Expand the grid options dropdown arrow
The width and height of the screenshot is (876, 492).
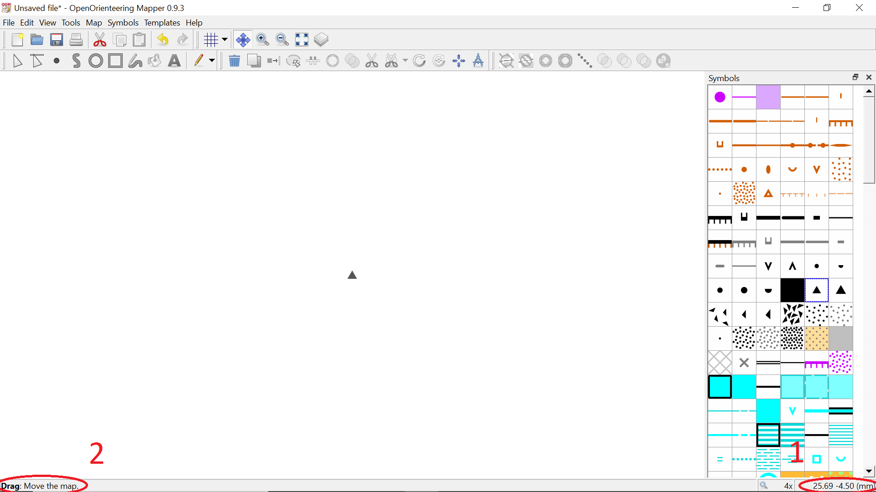[224, 40]
